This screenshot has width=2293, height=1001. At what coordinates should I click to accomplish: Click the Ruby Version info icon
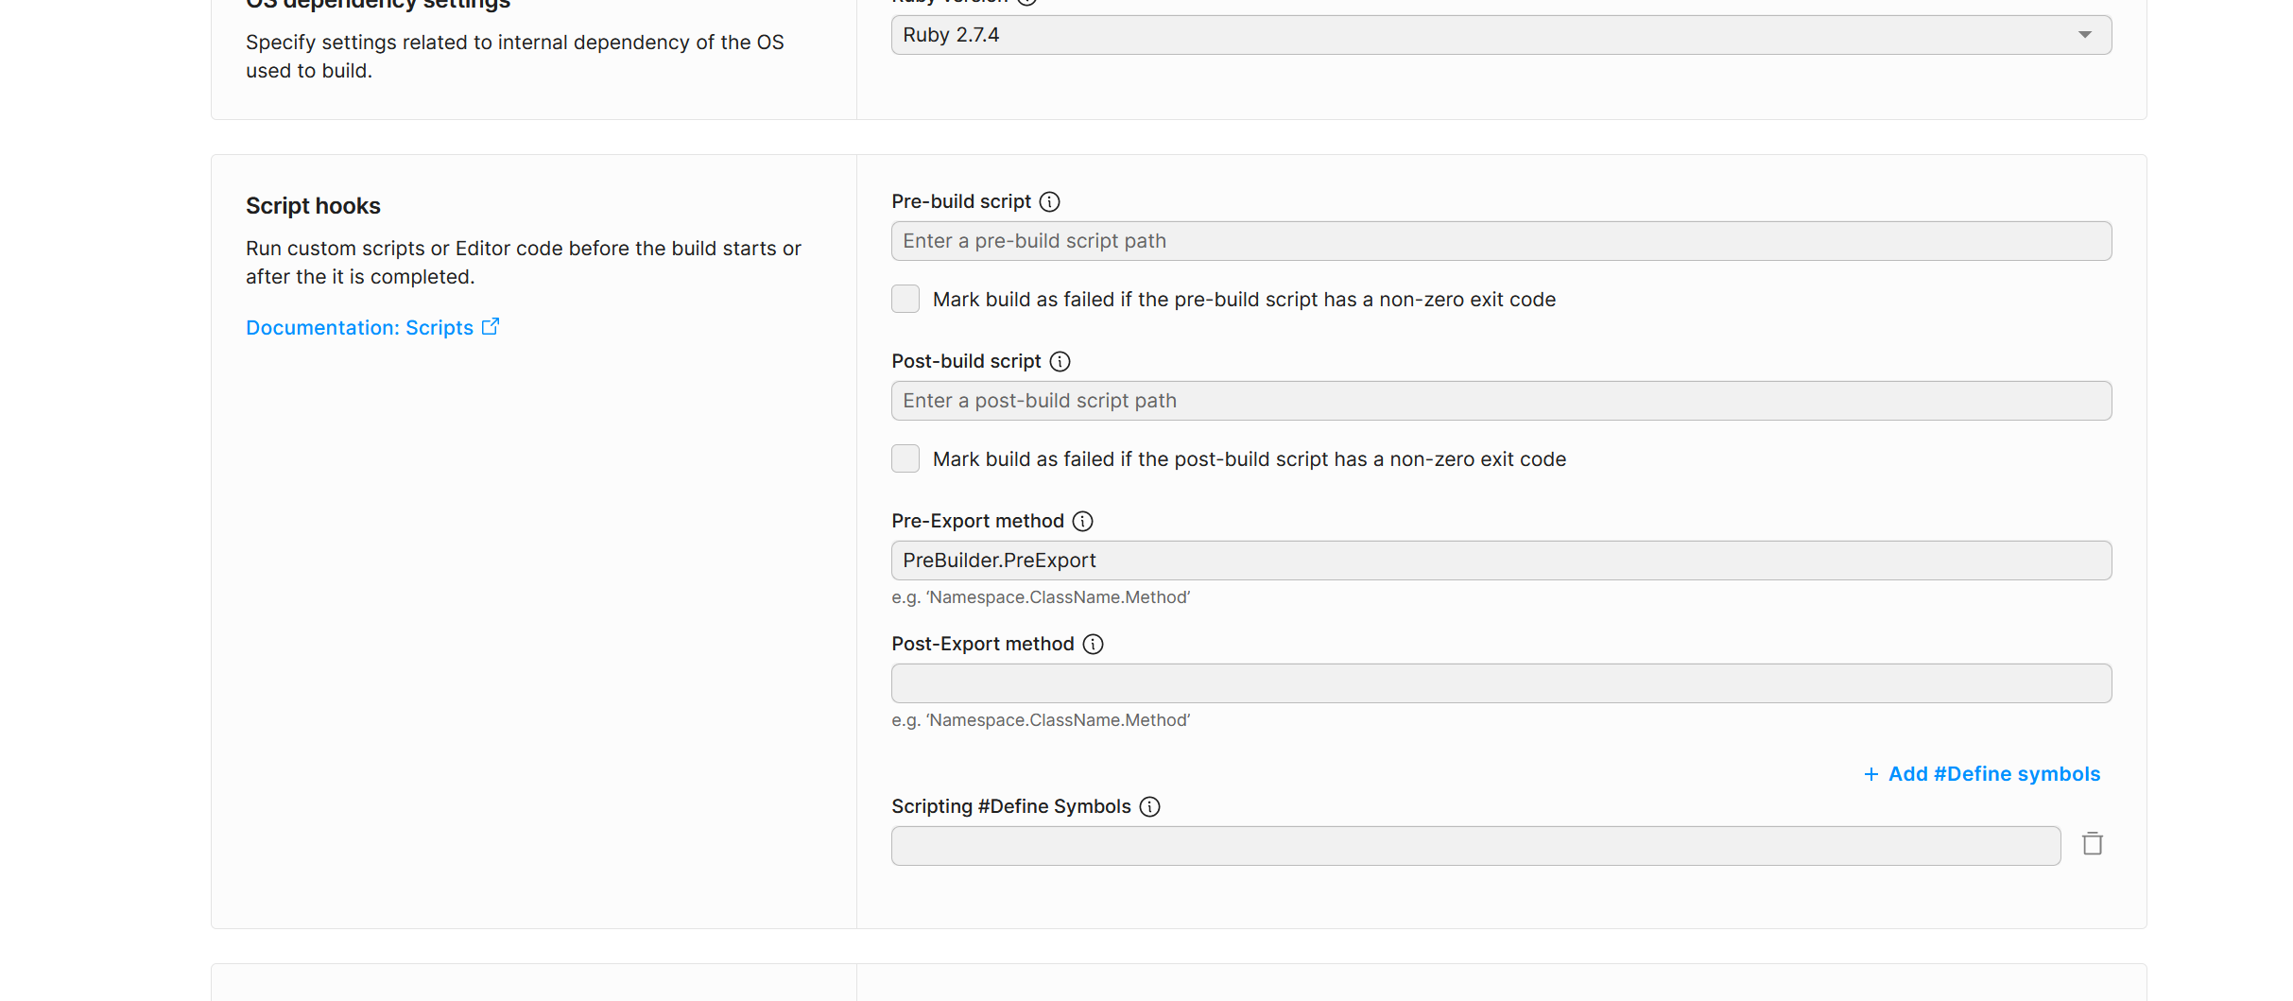pyautogui.click(x=1028, y=3)
